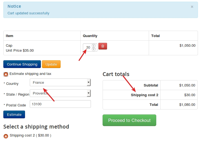Click Estimate shipping and tax label text
The height and width of the screenshot is (144, 201).
30,74
